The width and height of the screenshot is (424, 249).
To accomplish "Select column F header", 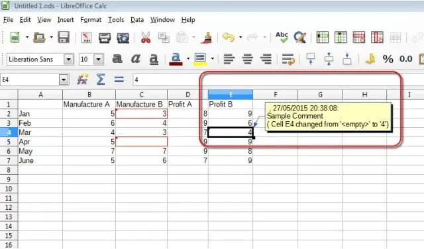I will pos(276,95).
